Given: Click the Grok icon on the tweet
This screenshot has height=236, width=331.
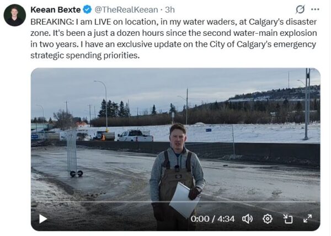Looking at the screenshot, I should pos(300,9).
